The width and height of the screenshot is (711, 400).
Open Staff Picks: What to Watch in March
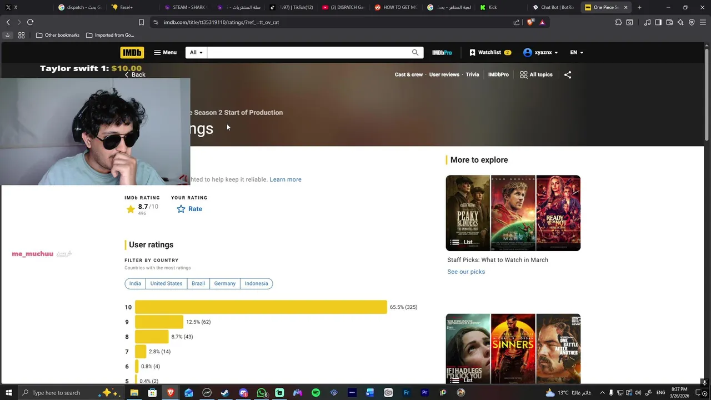[x=498, y=260]
